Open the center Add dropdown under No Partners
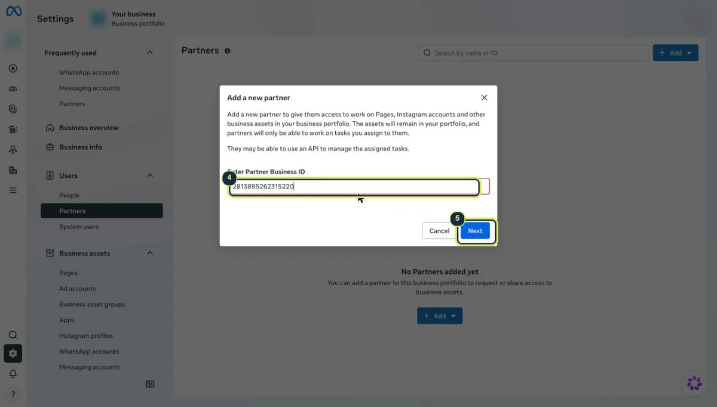The height and width of the screenshot is (407, 717). tap(440, 316)
